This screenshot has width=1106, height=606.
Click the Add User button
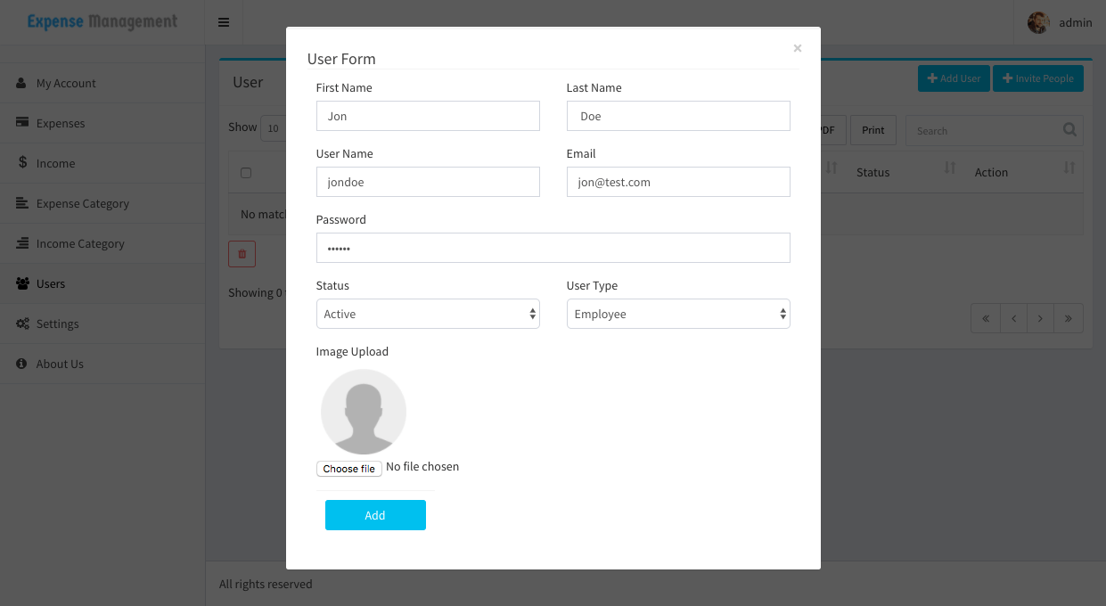tap(954, 78)
